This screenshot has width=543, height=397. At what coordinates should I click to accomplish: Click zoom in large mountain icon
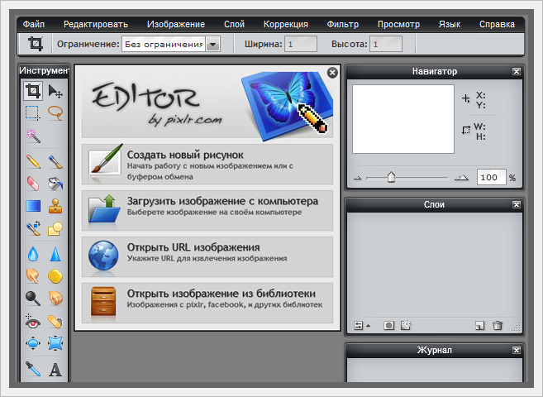point(461,178)
